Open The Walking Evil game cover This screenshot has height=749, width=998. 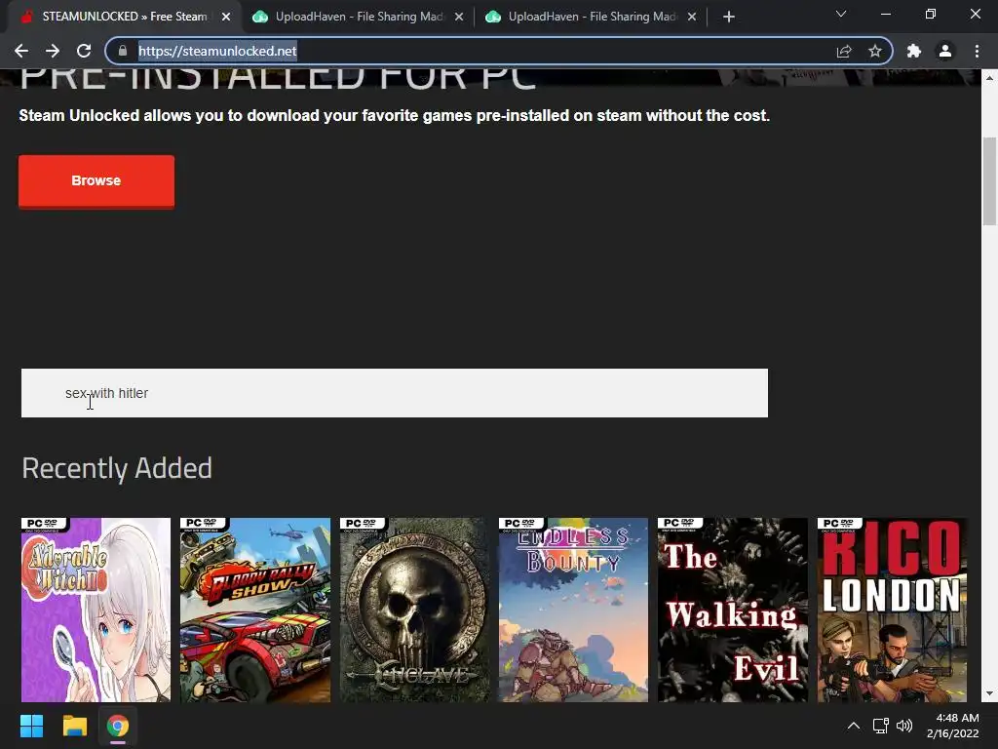pos(733,611)
